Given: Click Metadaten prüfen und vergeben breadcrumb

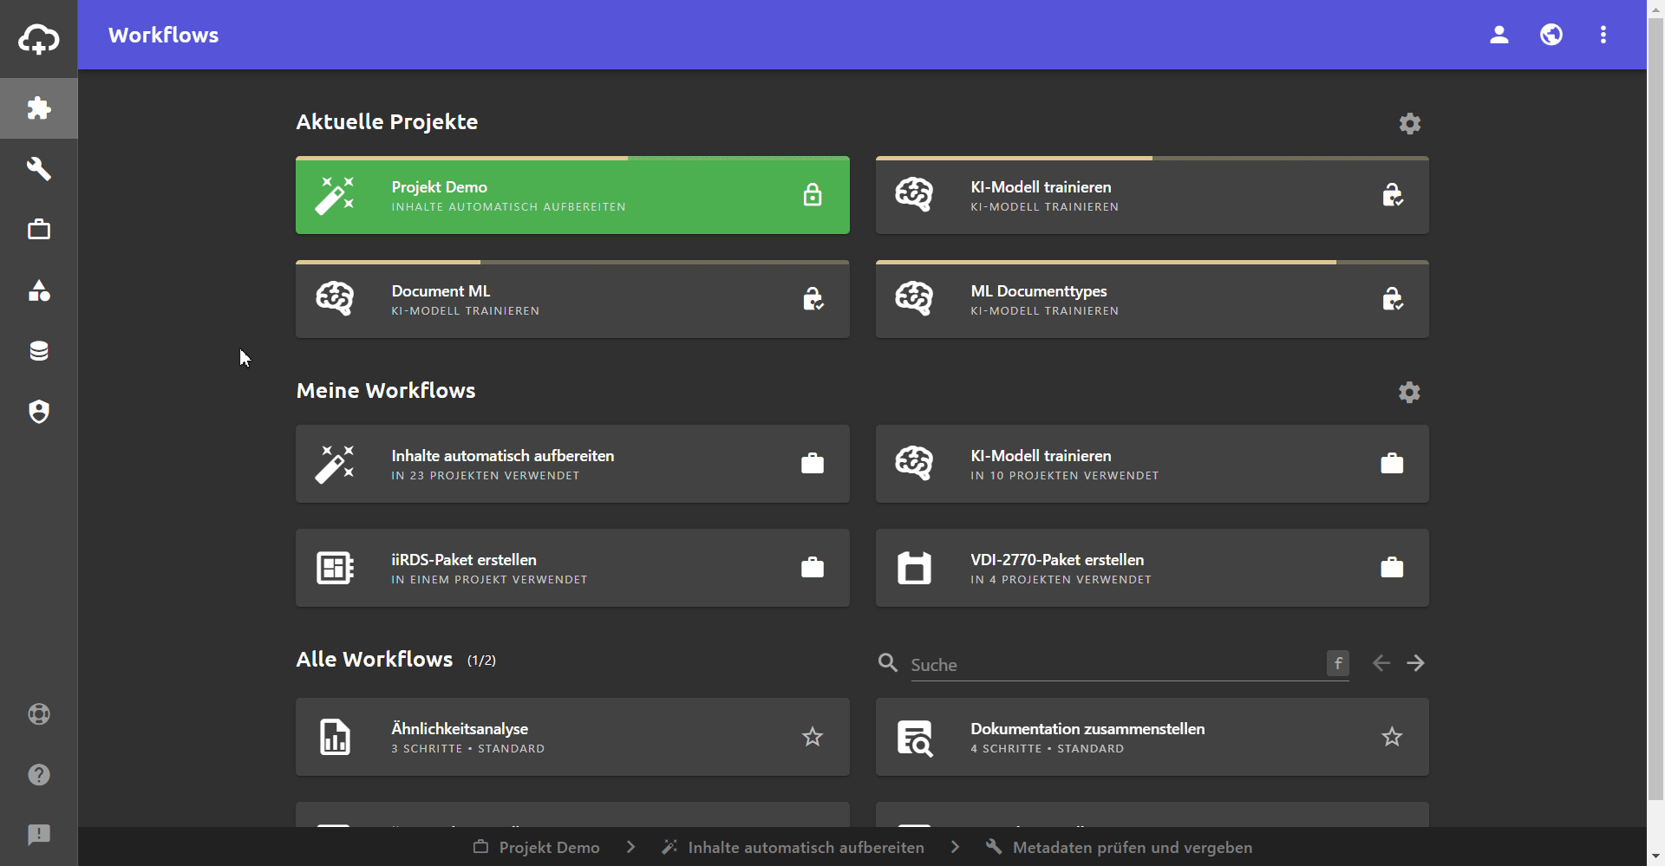Looking at the screenshot, I should point(1120,847).
